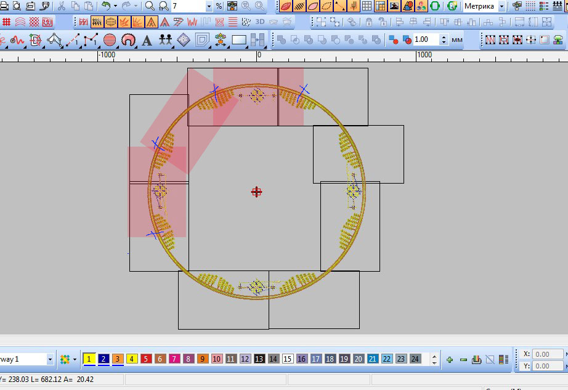Select black color swatch 13

[x=259, y=359]
